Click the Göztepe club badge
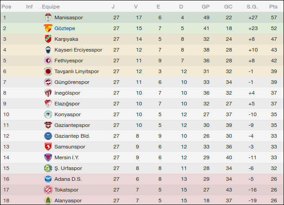This screenshot has width=284, height=205. (48, 28)
